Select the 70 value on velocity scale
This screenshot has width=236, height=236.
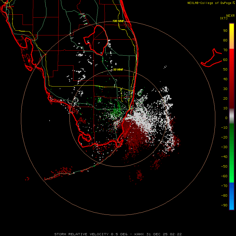click(225, 50)
